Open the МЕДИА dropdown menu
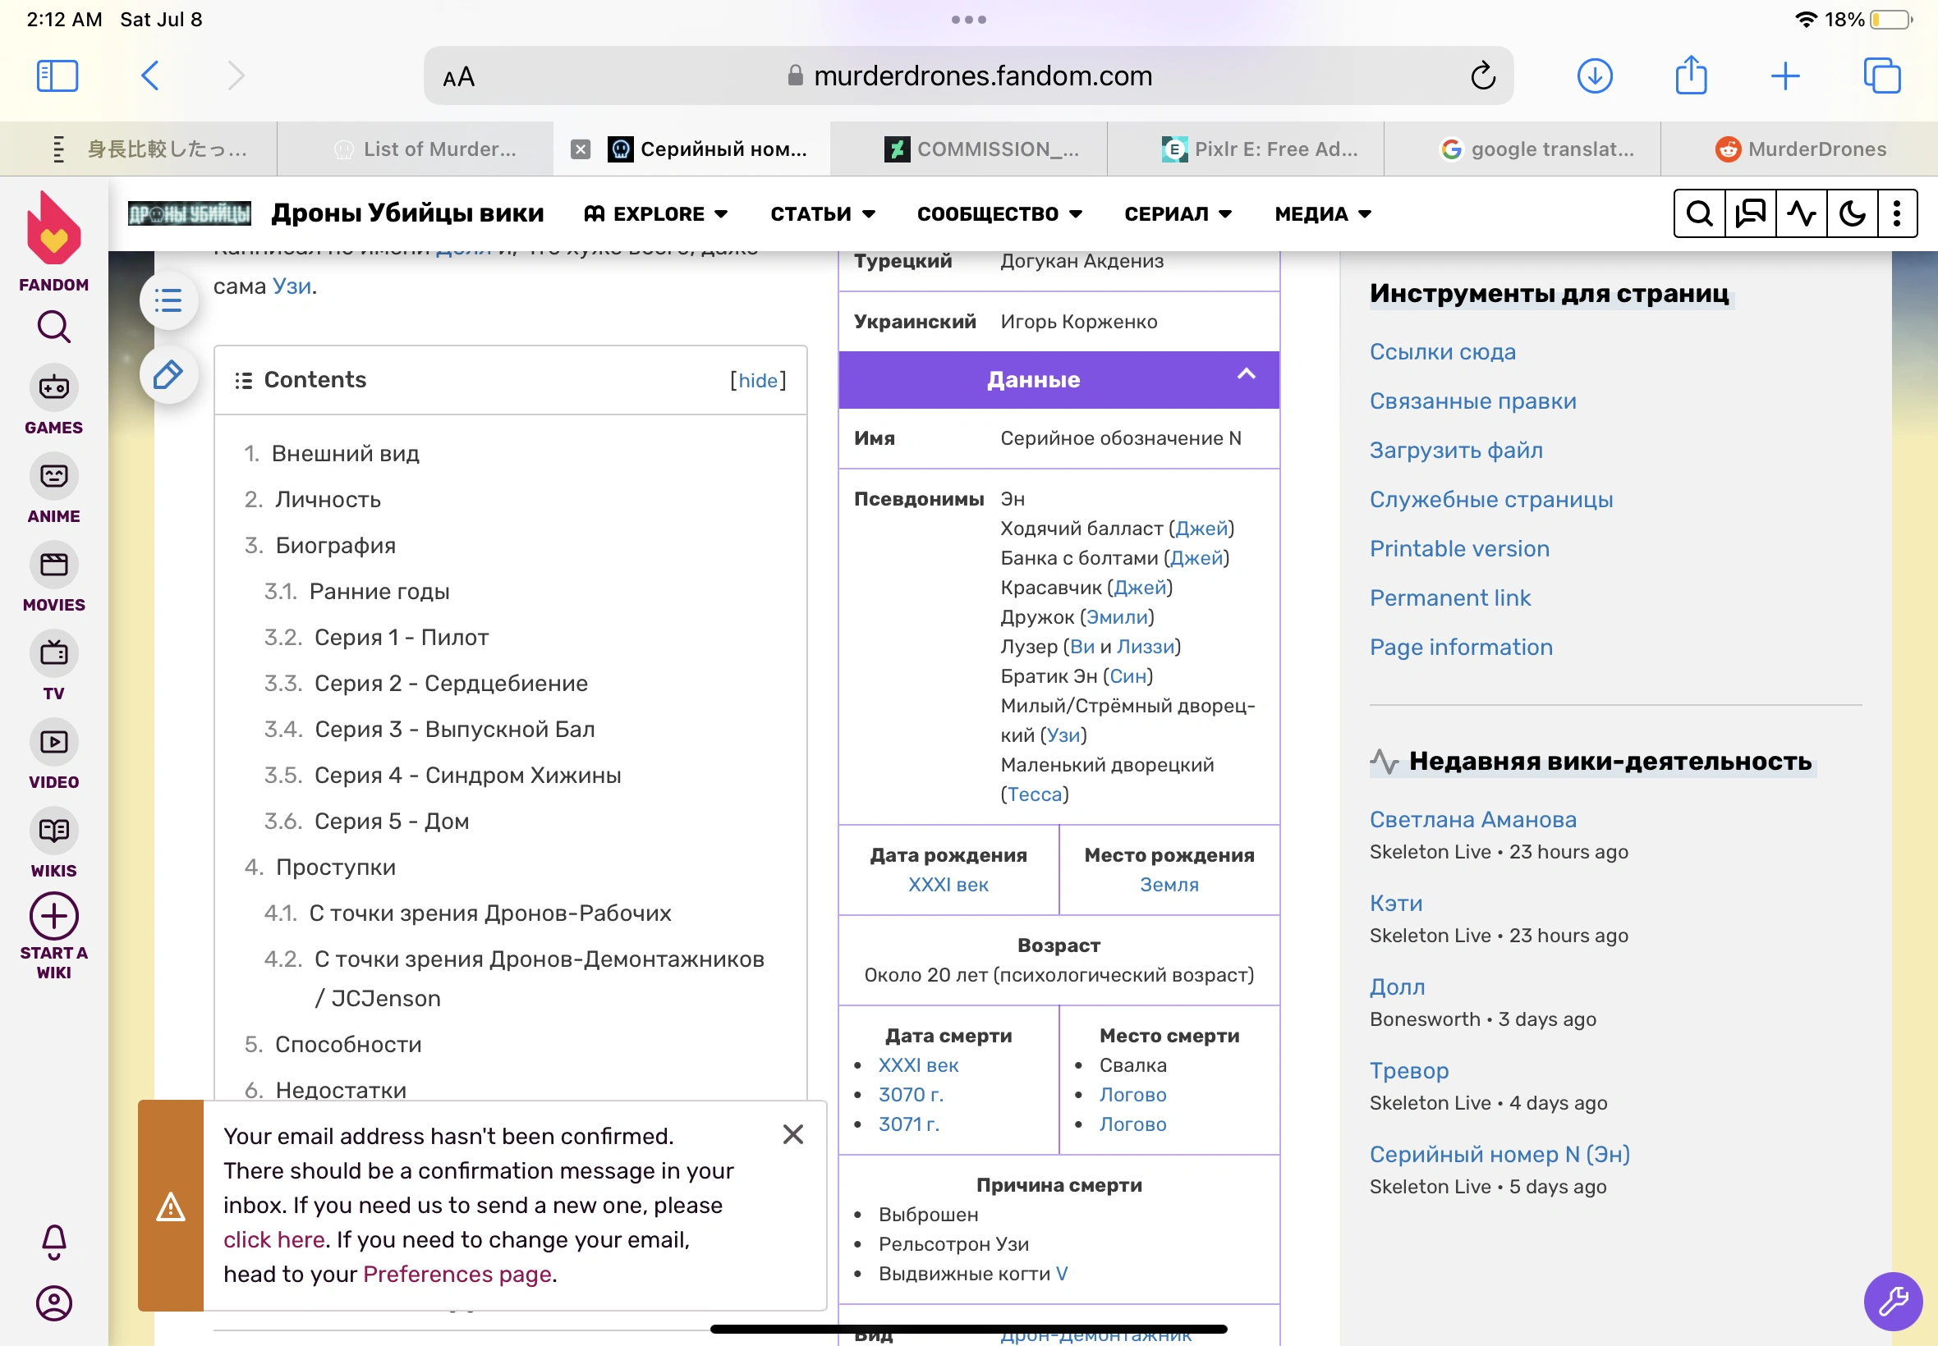Image resolution: width=1938 pixels, height=1346 pixels. 1322,214
